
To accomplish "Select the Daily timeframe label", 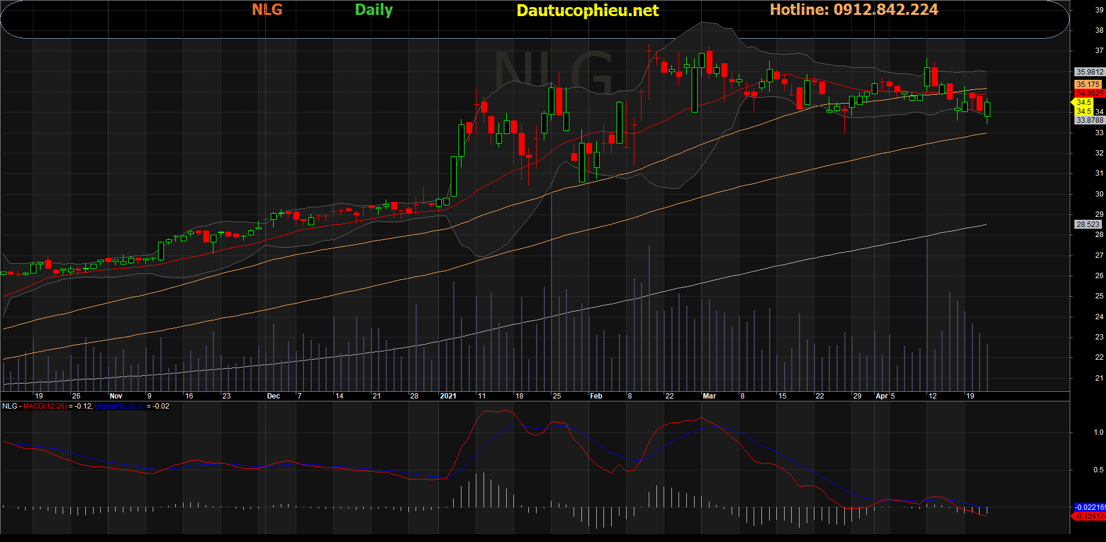I will 374,10.
